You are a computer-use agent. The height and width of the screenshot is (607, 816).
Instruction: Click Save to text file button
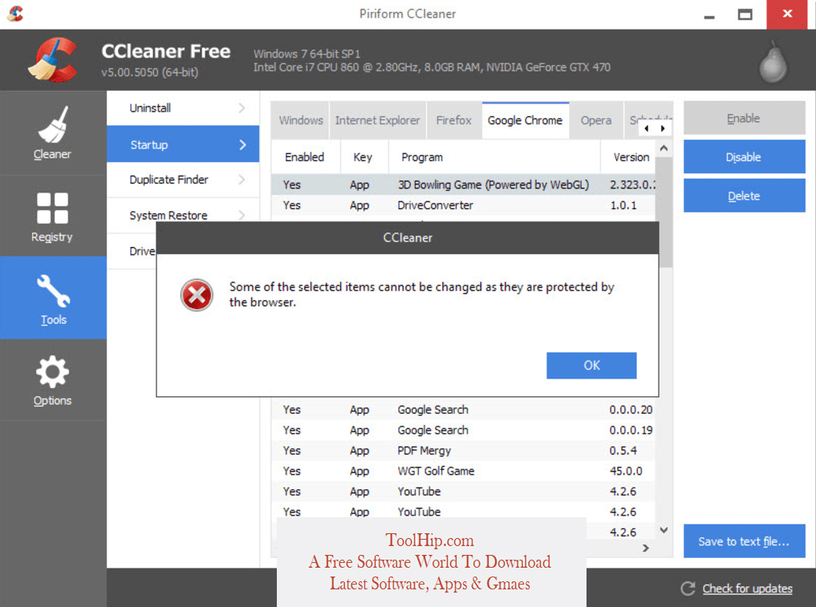coord(744,541)
